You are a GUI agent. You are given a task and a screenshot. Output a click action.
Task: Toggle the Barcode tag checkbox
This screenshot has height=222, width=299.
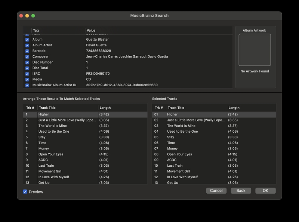click(x=27, y=51)
